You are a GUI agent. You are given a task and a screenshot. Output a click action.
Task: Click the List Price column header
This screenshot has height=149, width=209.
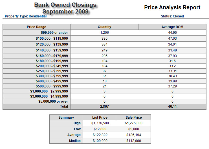point(100,118)
